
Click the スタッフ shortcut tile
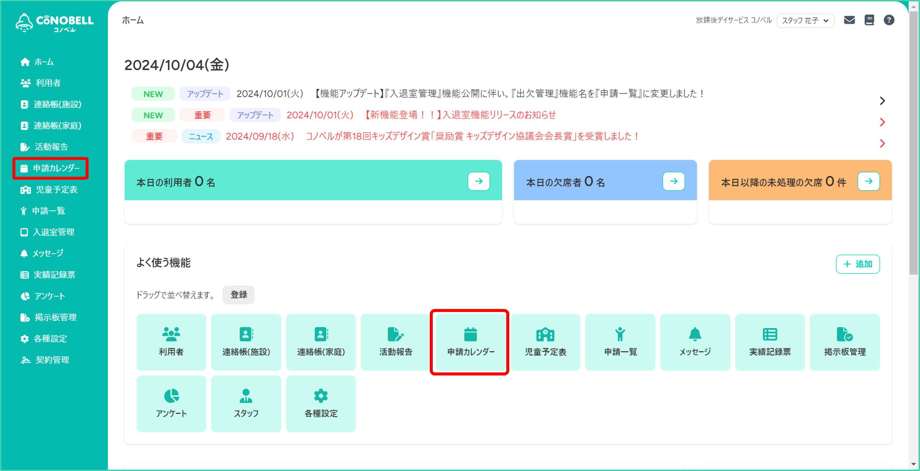[246, 404]
